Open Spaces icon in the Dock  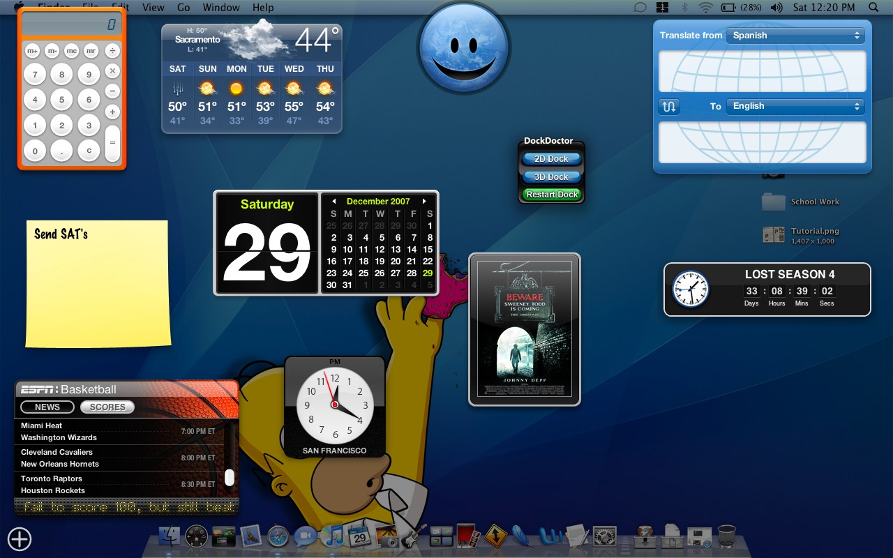tap(442, 536)
